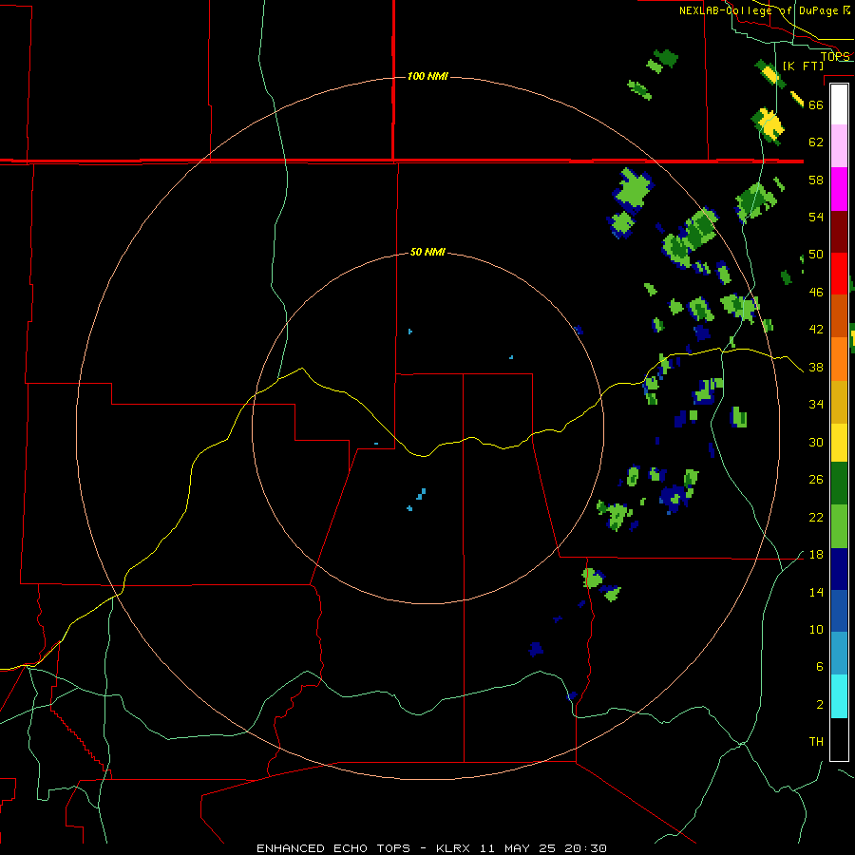
Task: Click the 54 value on the scale
Action: 816,217
